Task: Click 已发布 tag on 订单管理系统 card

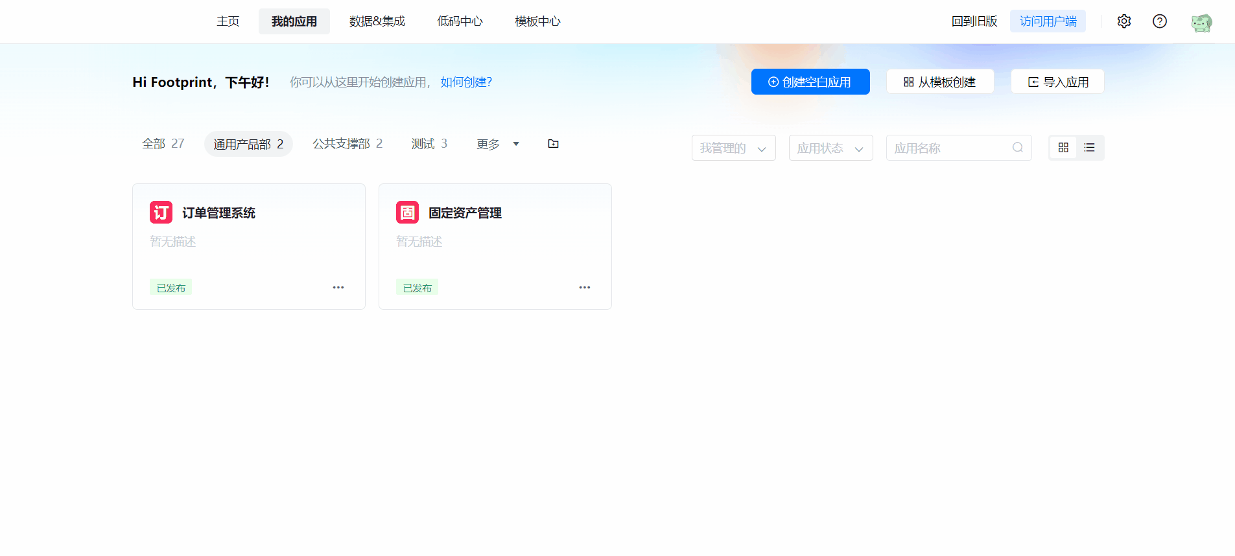Action: coord(171,287)
